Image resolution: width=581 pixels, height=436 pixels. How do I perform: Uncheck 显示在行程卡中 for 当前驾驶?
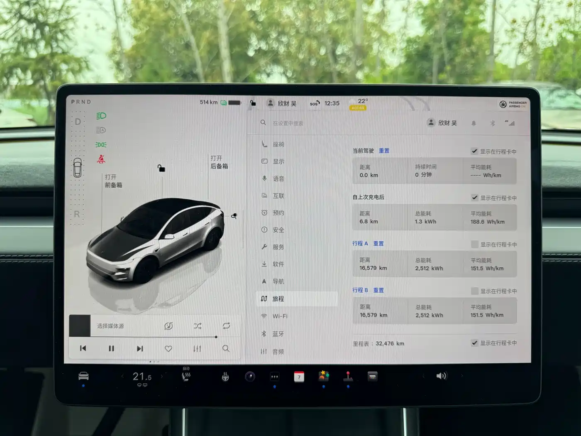pyautogui.click(x=474, y=151)
